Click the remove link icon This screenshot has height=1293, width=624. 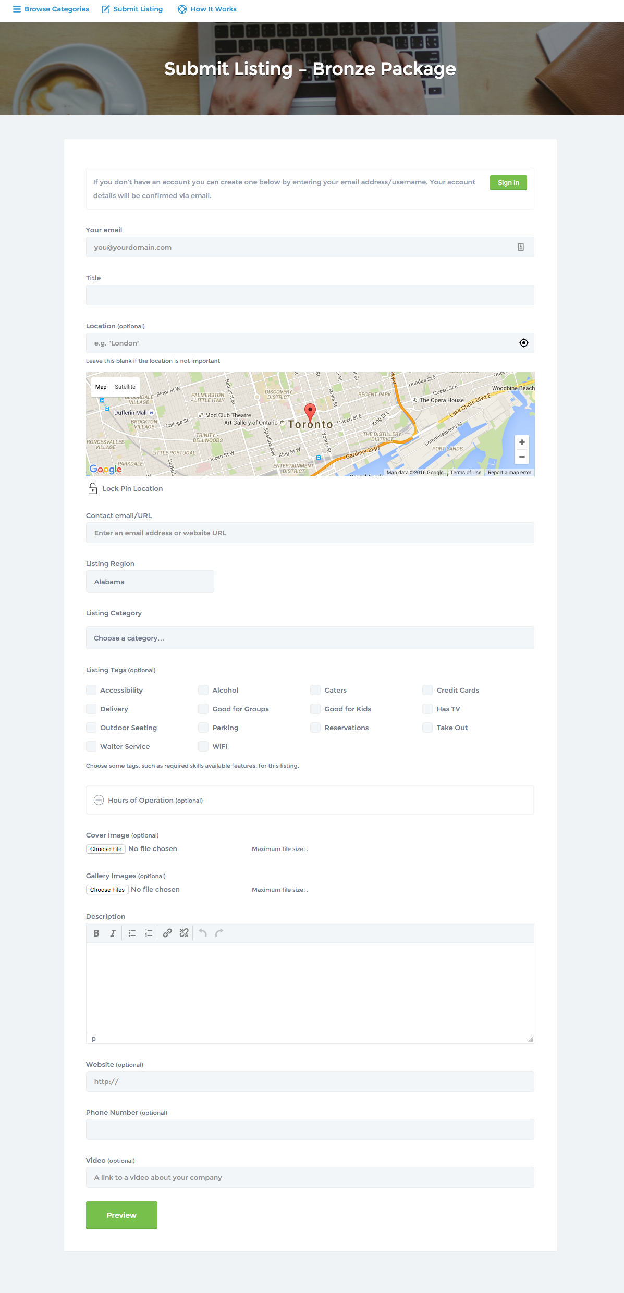(x=184, y=933)
